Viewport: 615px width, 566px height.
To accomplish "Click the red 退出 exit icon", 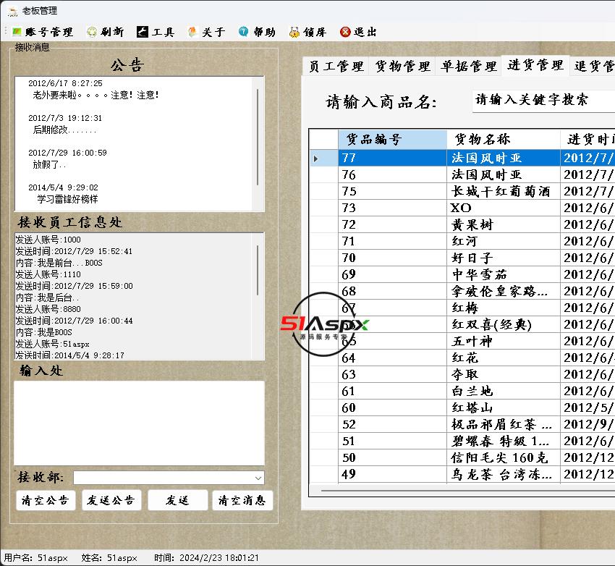I will point(345,32).
